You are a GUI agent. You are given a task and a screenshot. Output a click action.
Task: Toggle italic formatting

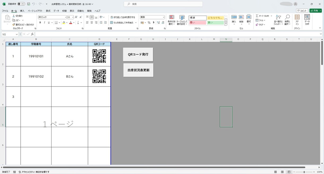(x=44, y=23)
